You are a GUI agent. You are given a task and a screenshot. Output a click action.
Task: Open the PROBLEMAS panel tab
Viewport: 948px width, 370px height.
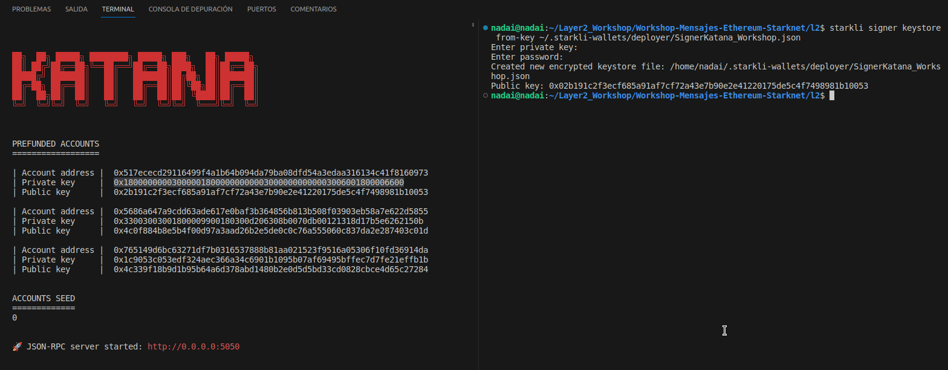click(x=31, y=9)
